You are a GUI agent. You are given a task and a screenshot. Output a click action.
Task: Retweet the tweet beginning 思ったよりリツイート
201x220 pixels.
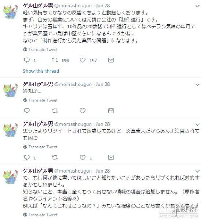55,157
